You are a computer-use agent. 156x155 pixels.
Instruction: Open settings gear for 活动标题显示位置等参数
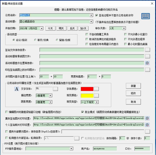(147, 63)
